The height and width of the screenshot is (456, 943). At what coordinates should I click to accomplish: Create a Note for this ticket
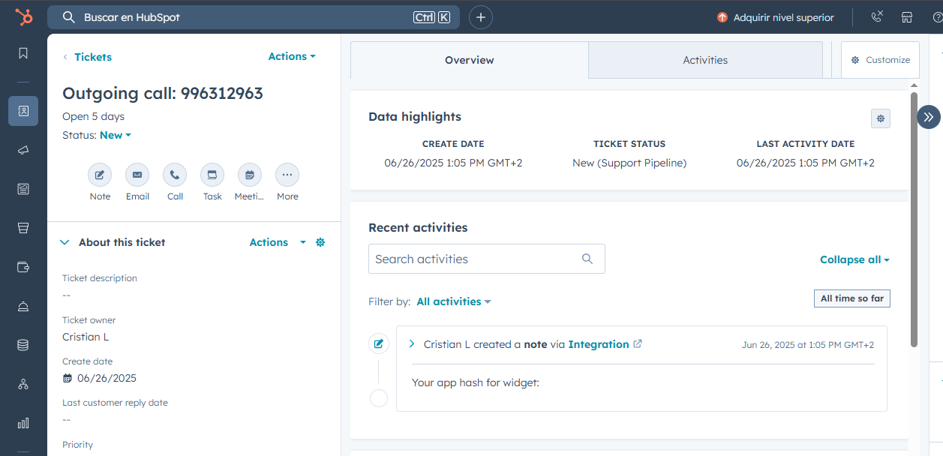point(100,175)
